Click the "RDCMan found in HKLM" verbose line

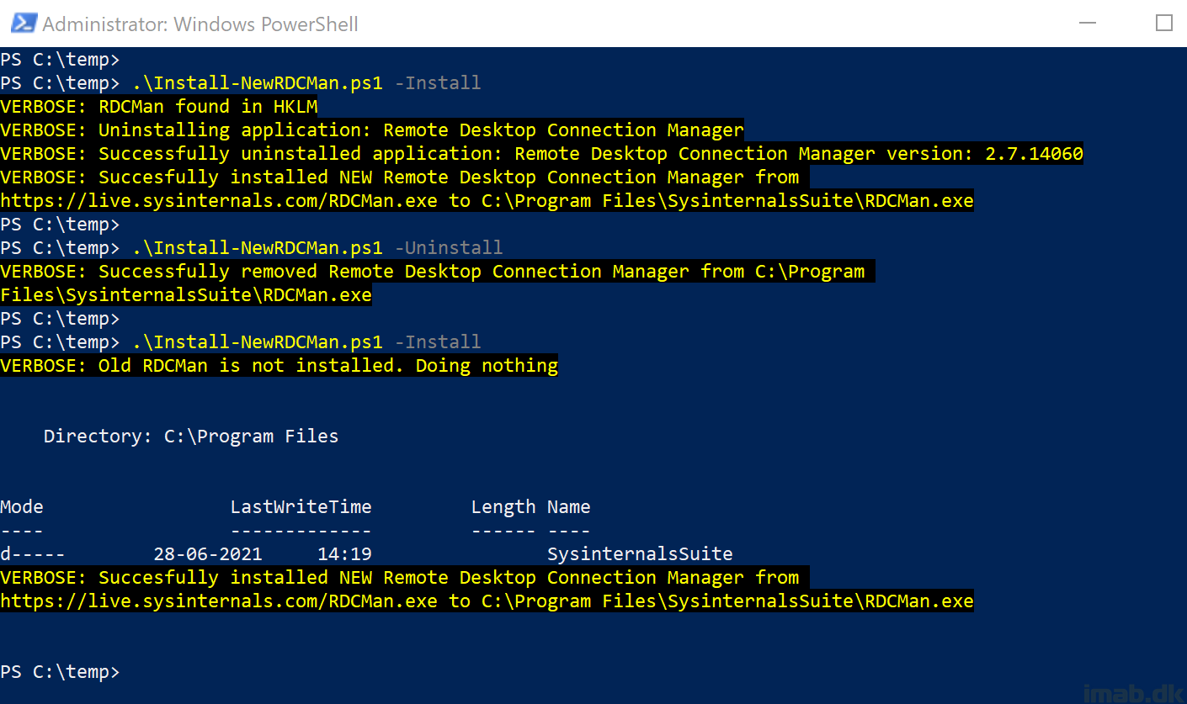click(x=158, y=106)
